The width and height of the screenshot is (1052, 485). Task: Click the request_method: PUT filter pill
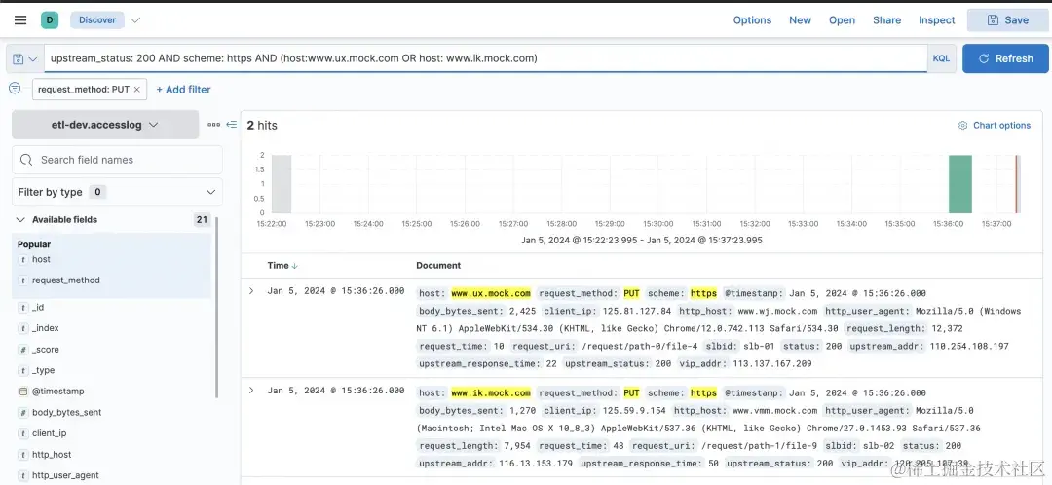pos(84,90)
